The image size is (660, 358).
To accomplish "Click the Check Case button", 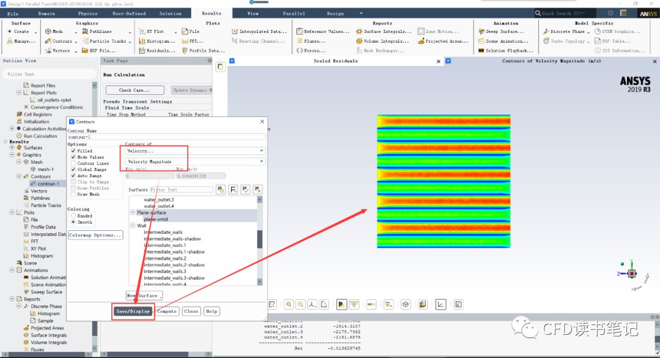I will (134, 90).
